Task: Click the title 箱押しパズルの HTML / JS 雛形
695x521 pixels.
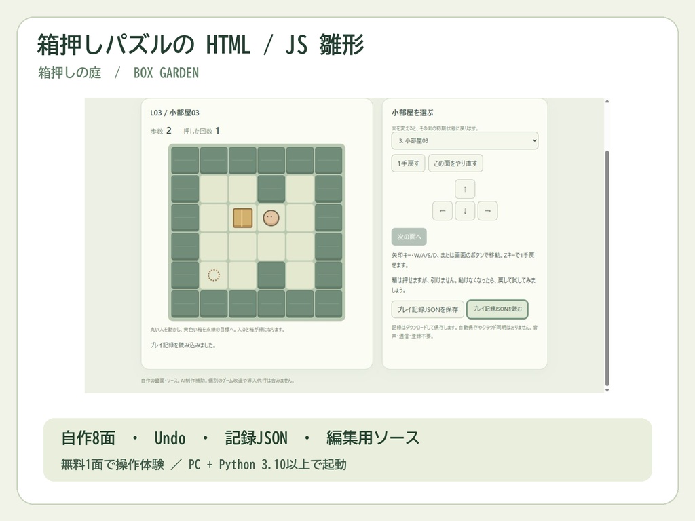Action: (200, 45)
